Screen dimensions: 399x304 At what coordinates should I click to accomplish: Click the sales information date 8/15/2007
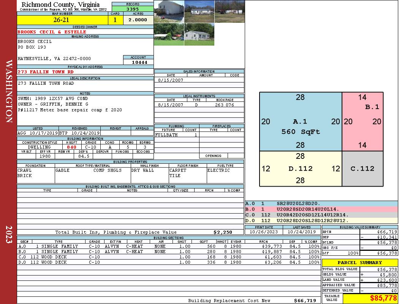pos(171,80)
